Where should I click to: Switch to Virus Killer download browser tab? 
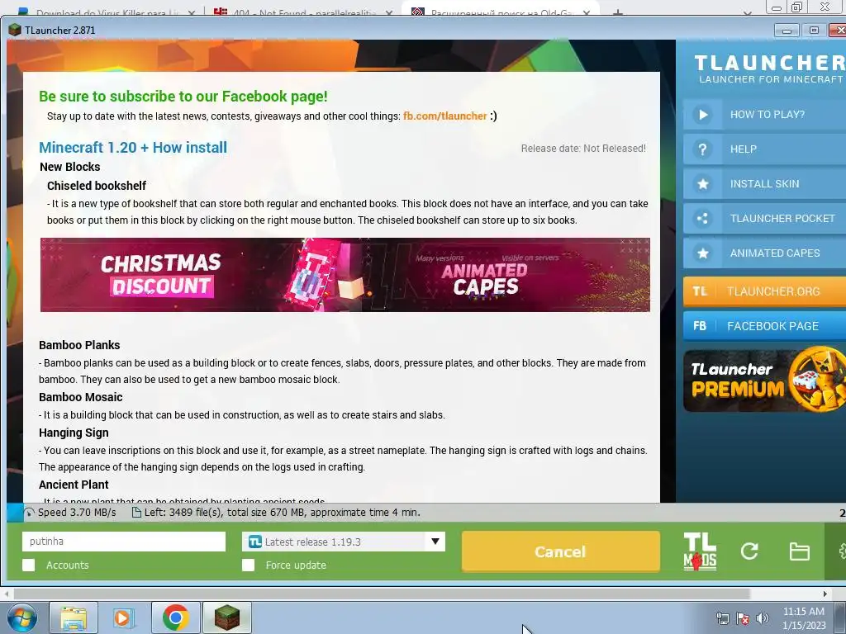click(106, 12)
